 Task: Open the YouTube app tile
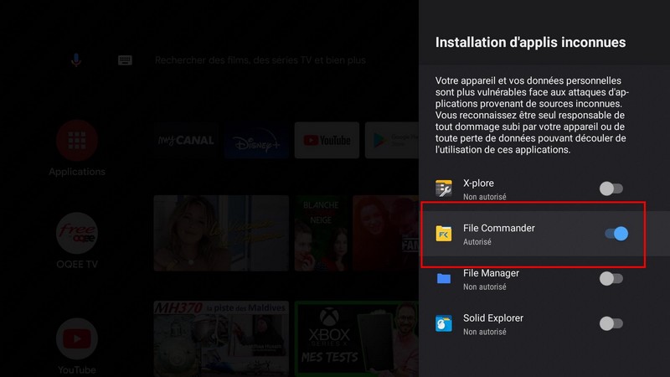[x=327, y=141]
